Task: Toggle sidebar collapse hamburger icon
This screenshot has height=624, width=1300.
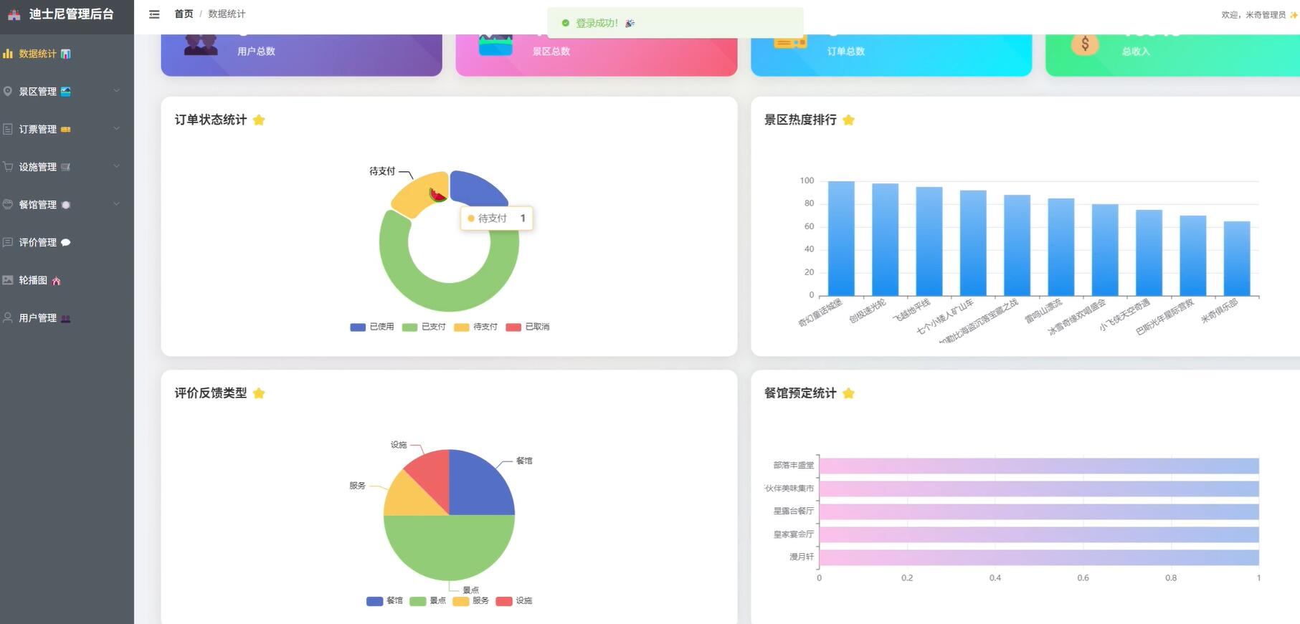Action: point(154,14)
